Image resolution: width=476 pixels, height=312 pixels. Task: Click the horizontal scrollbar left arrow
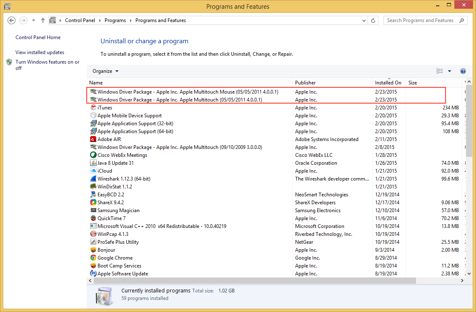tap(90, 280)
